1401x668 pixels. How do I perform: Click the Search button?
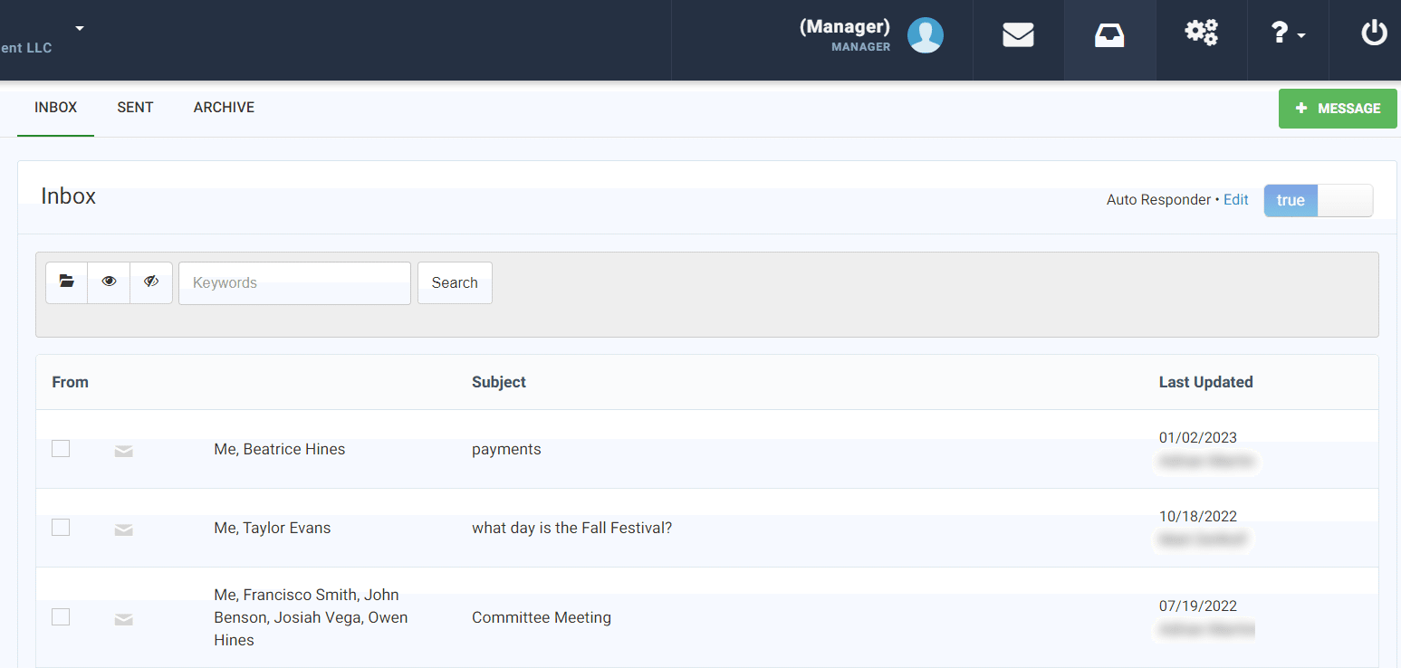click(x=455, y=282)
